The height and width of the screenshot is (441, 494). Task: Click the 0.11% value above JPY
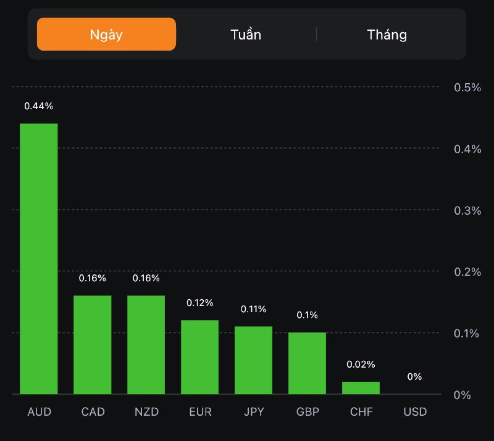click(253, 309)
